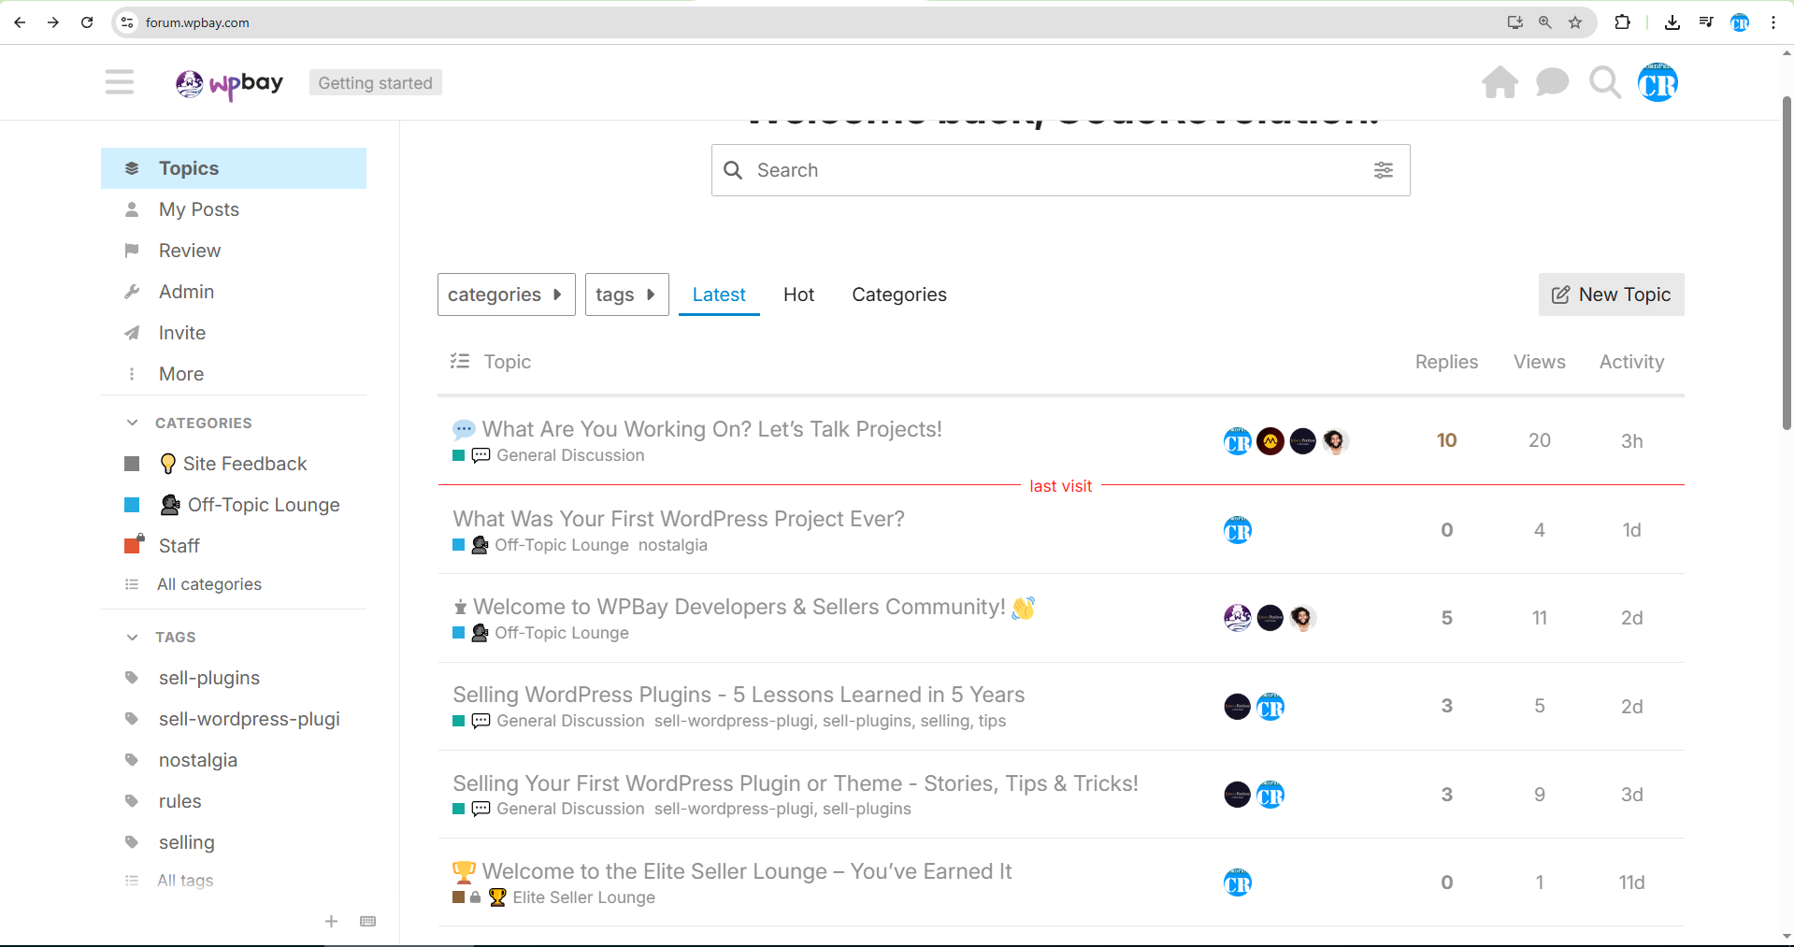Open All categories link

209,584
